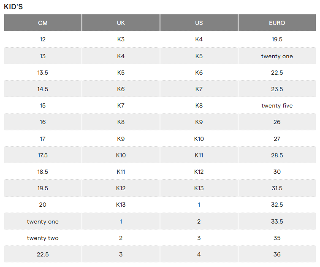Click the KID'S table heading

click(x=14, y=6)
